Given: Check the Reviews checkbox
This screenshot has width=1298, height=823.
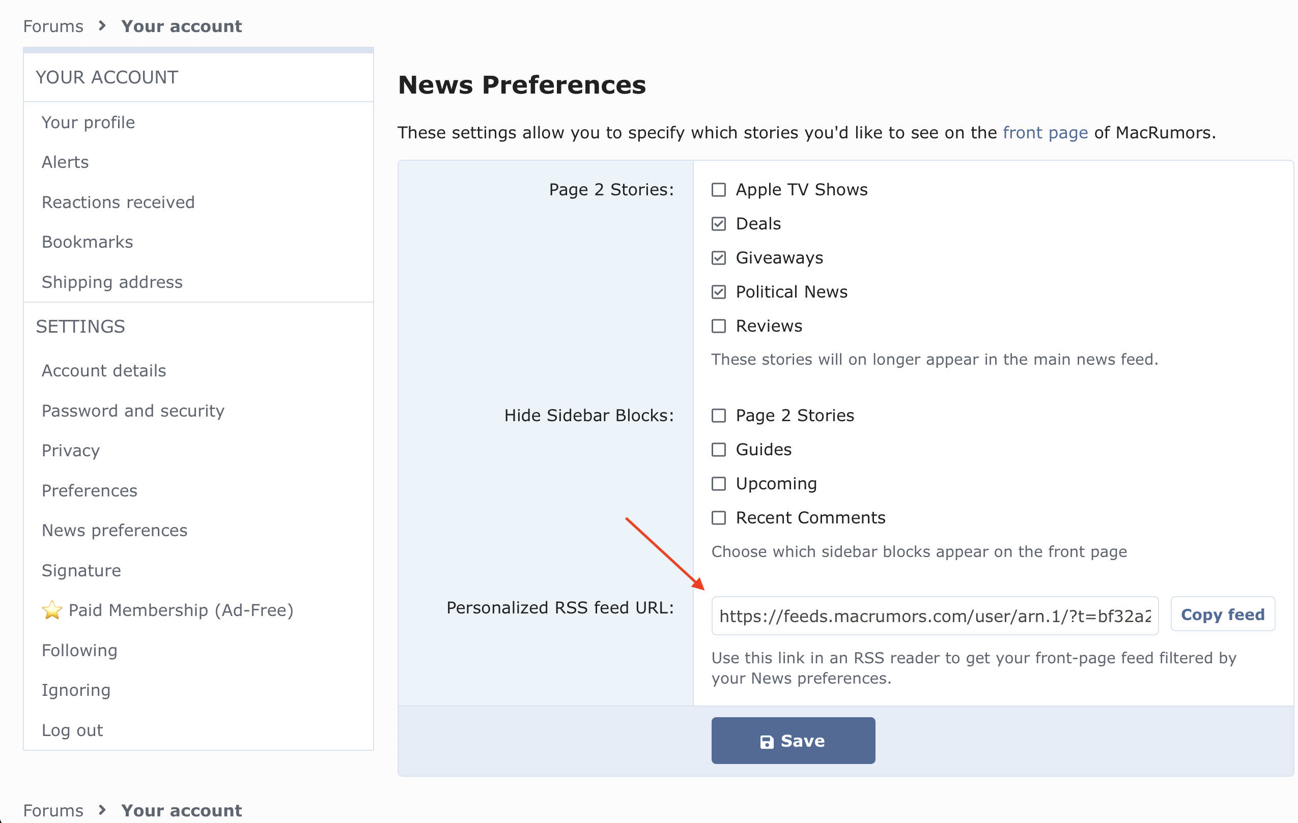Looking at the screenshot, I should tap(719, 326).
